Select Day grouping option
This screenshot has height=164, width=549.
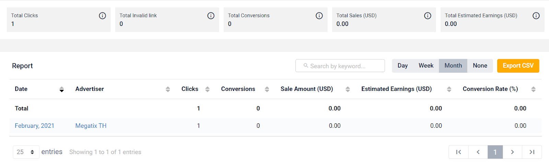click(402, 66)
